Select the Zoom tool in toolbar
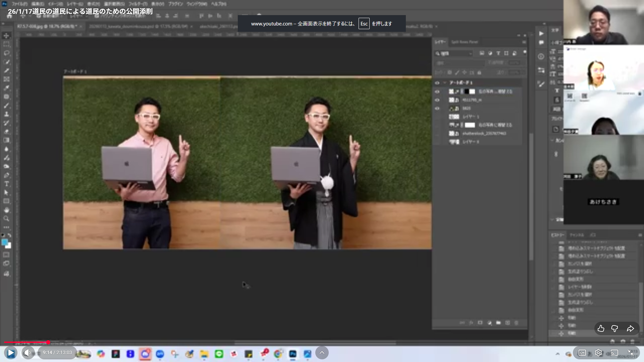Image resolution: width=644 pixels, height=362 pixels. [x=6, y=219]
